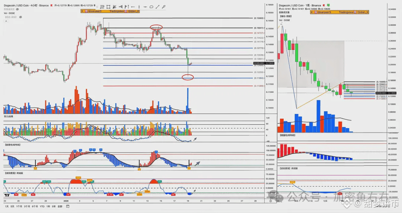Click the DOGEUSDC price tag on weekly chart
This screenshot has height=213, width=402.
pos(386,93)
